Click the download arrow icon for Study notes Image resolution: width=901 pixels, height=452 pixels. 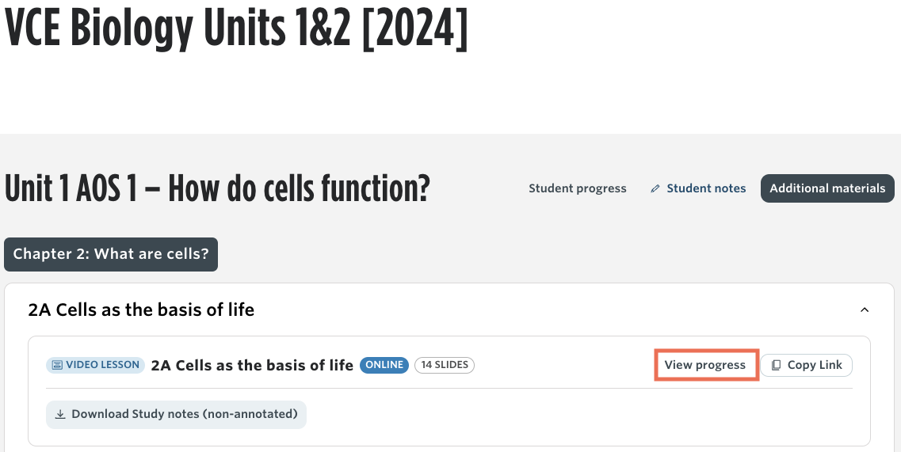(59, 414)
